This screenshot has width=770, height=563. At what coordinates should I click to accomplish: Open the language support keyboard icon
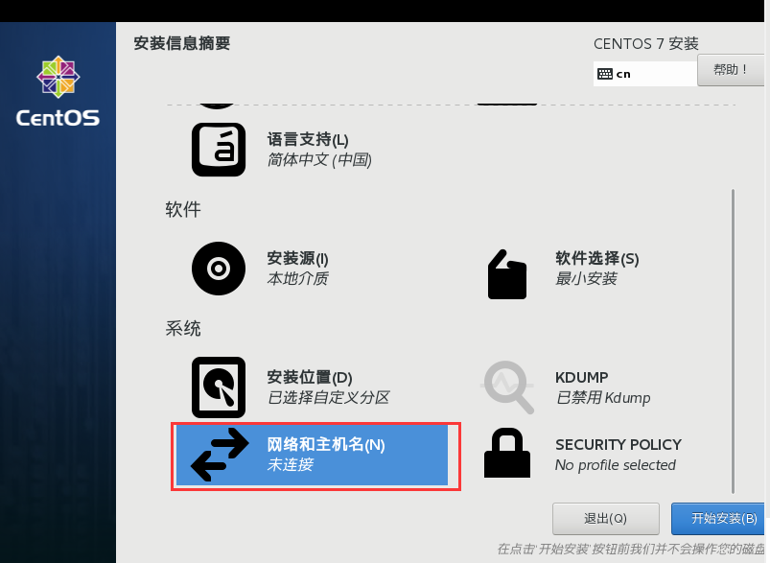pos(219,150)
